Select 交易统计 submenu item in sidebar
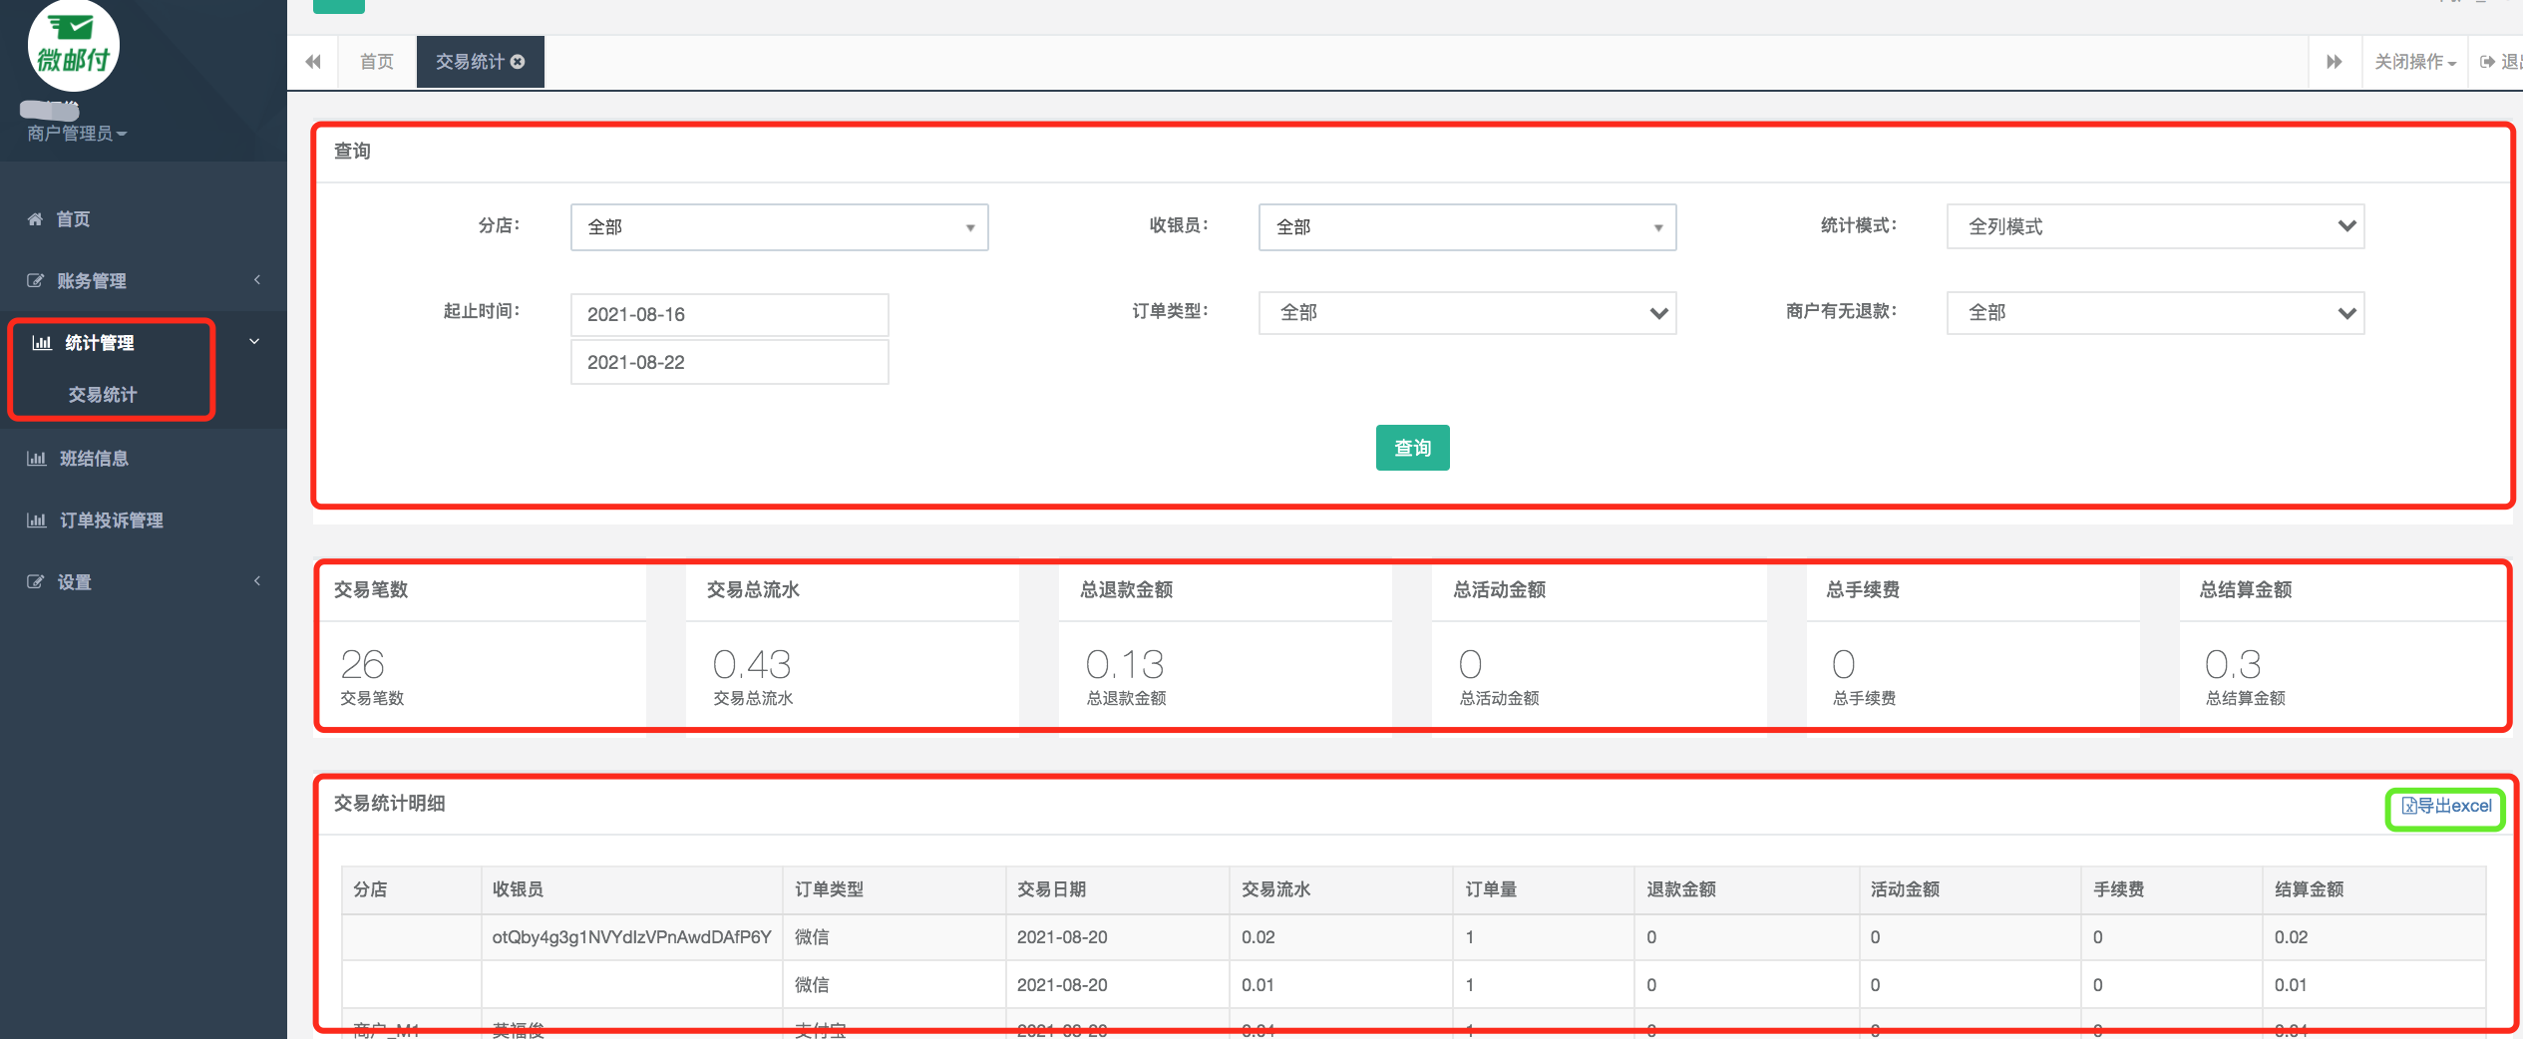Image resolution: width=2523 pixels, height=1039 pixels. pyautogui.click(x=103, y=395)
